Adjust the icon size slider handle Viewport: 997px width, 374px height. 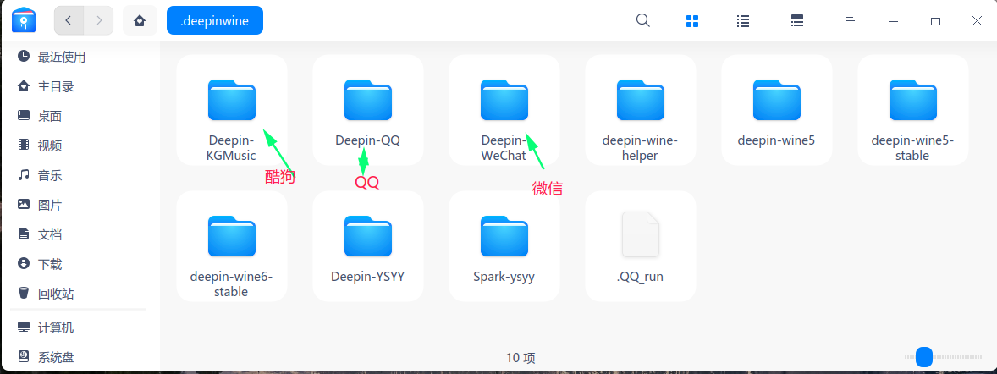[x=924, y=357]
